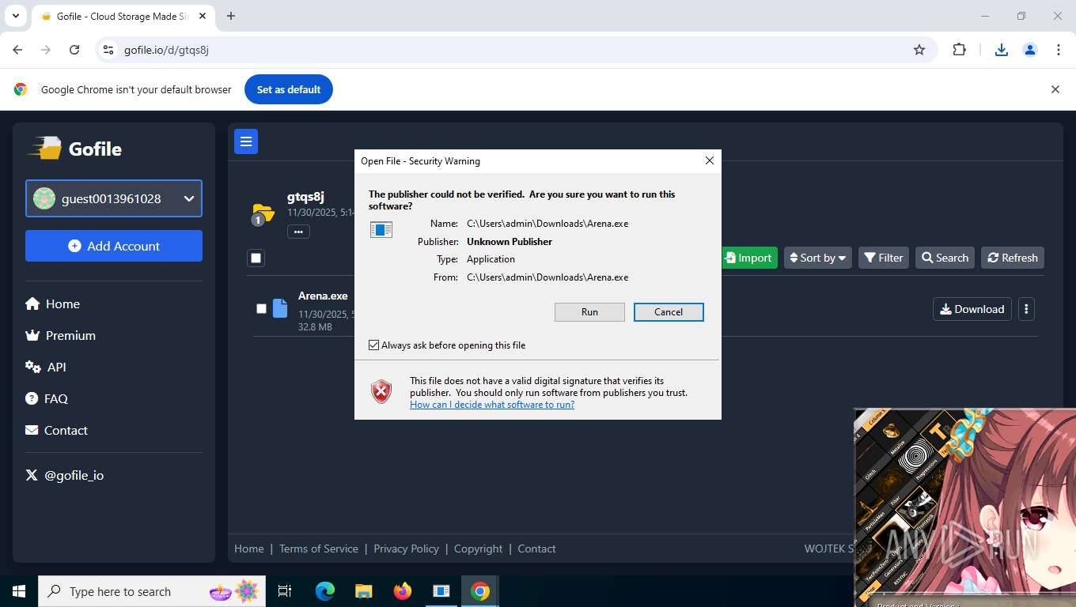Open Chrome tab search dropdown arrow

15,16
